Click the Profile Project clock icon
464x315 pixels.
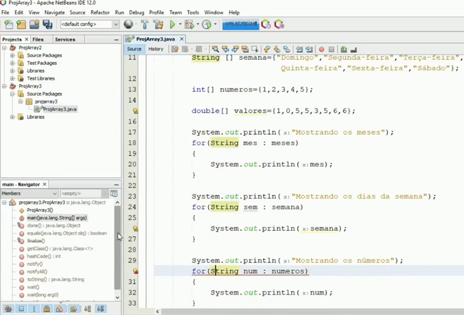(x=207, y=24)
